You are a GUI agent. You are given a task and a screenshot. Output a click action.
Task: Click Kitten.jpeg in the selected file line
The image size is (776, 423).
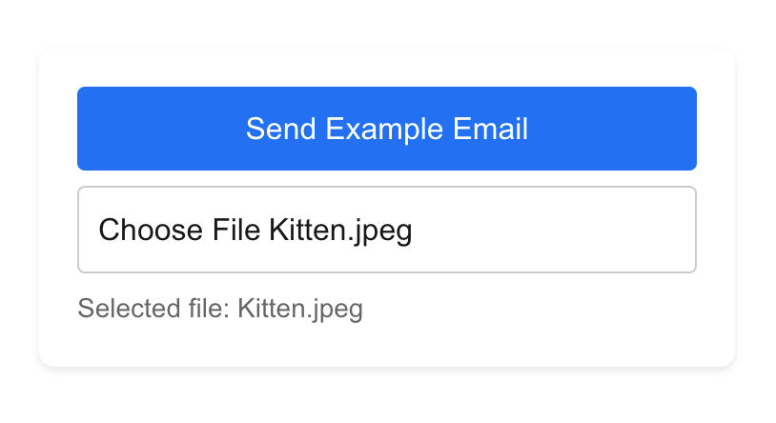click(x=300, y=309)
